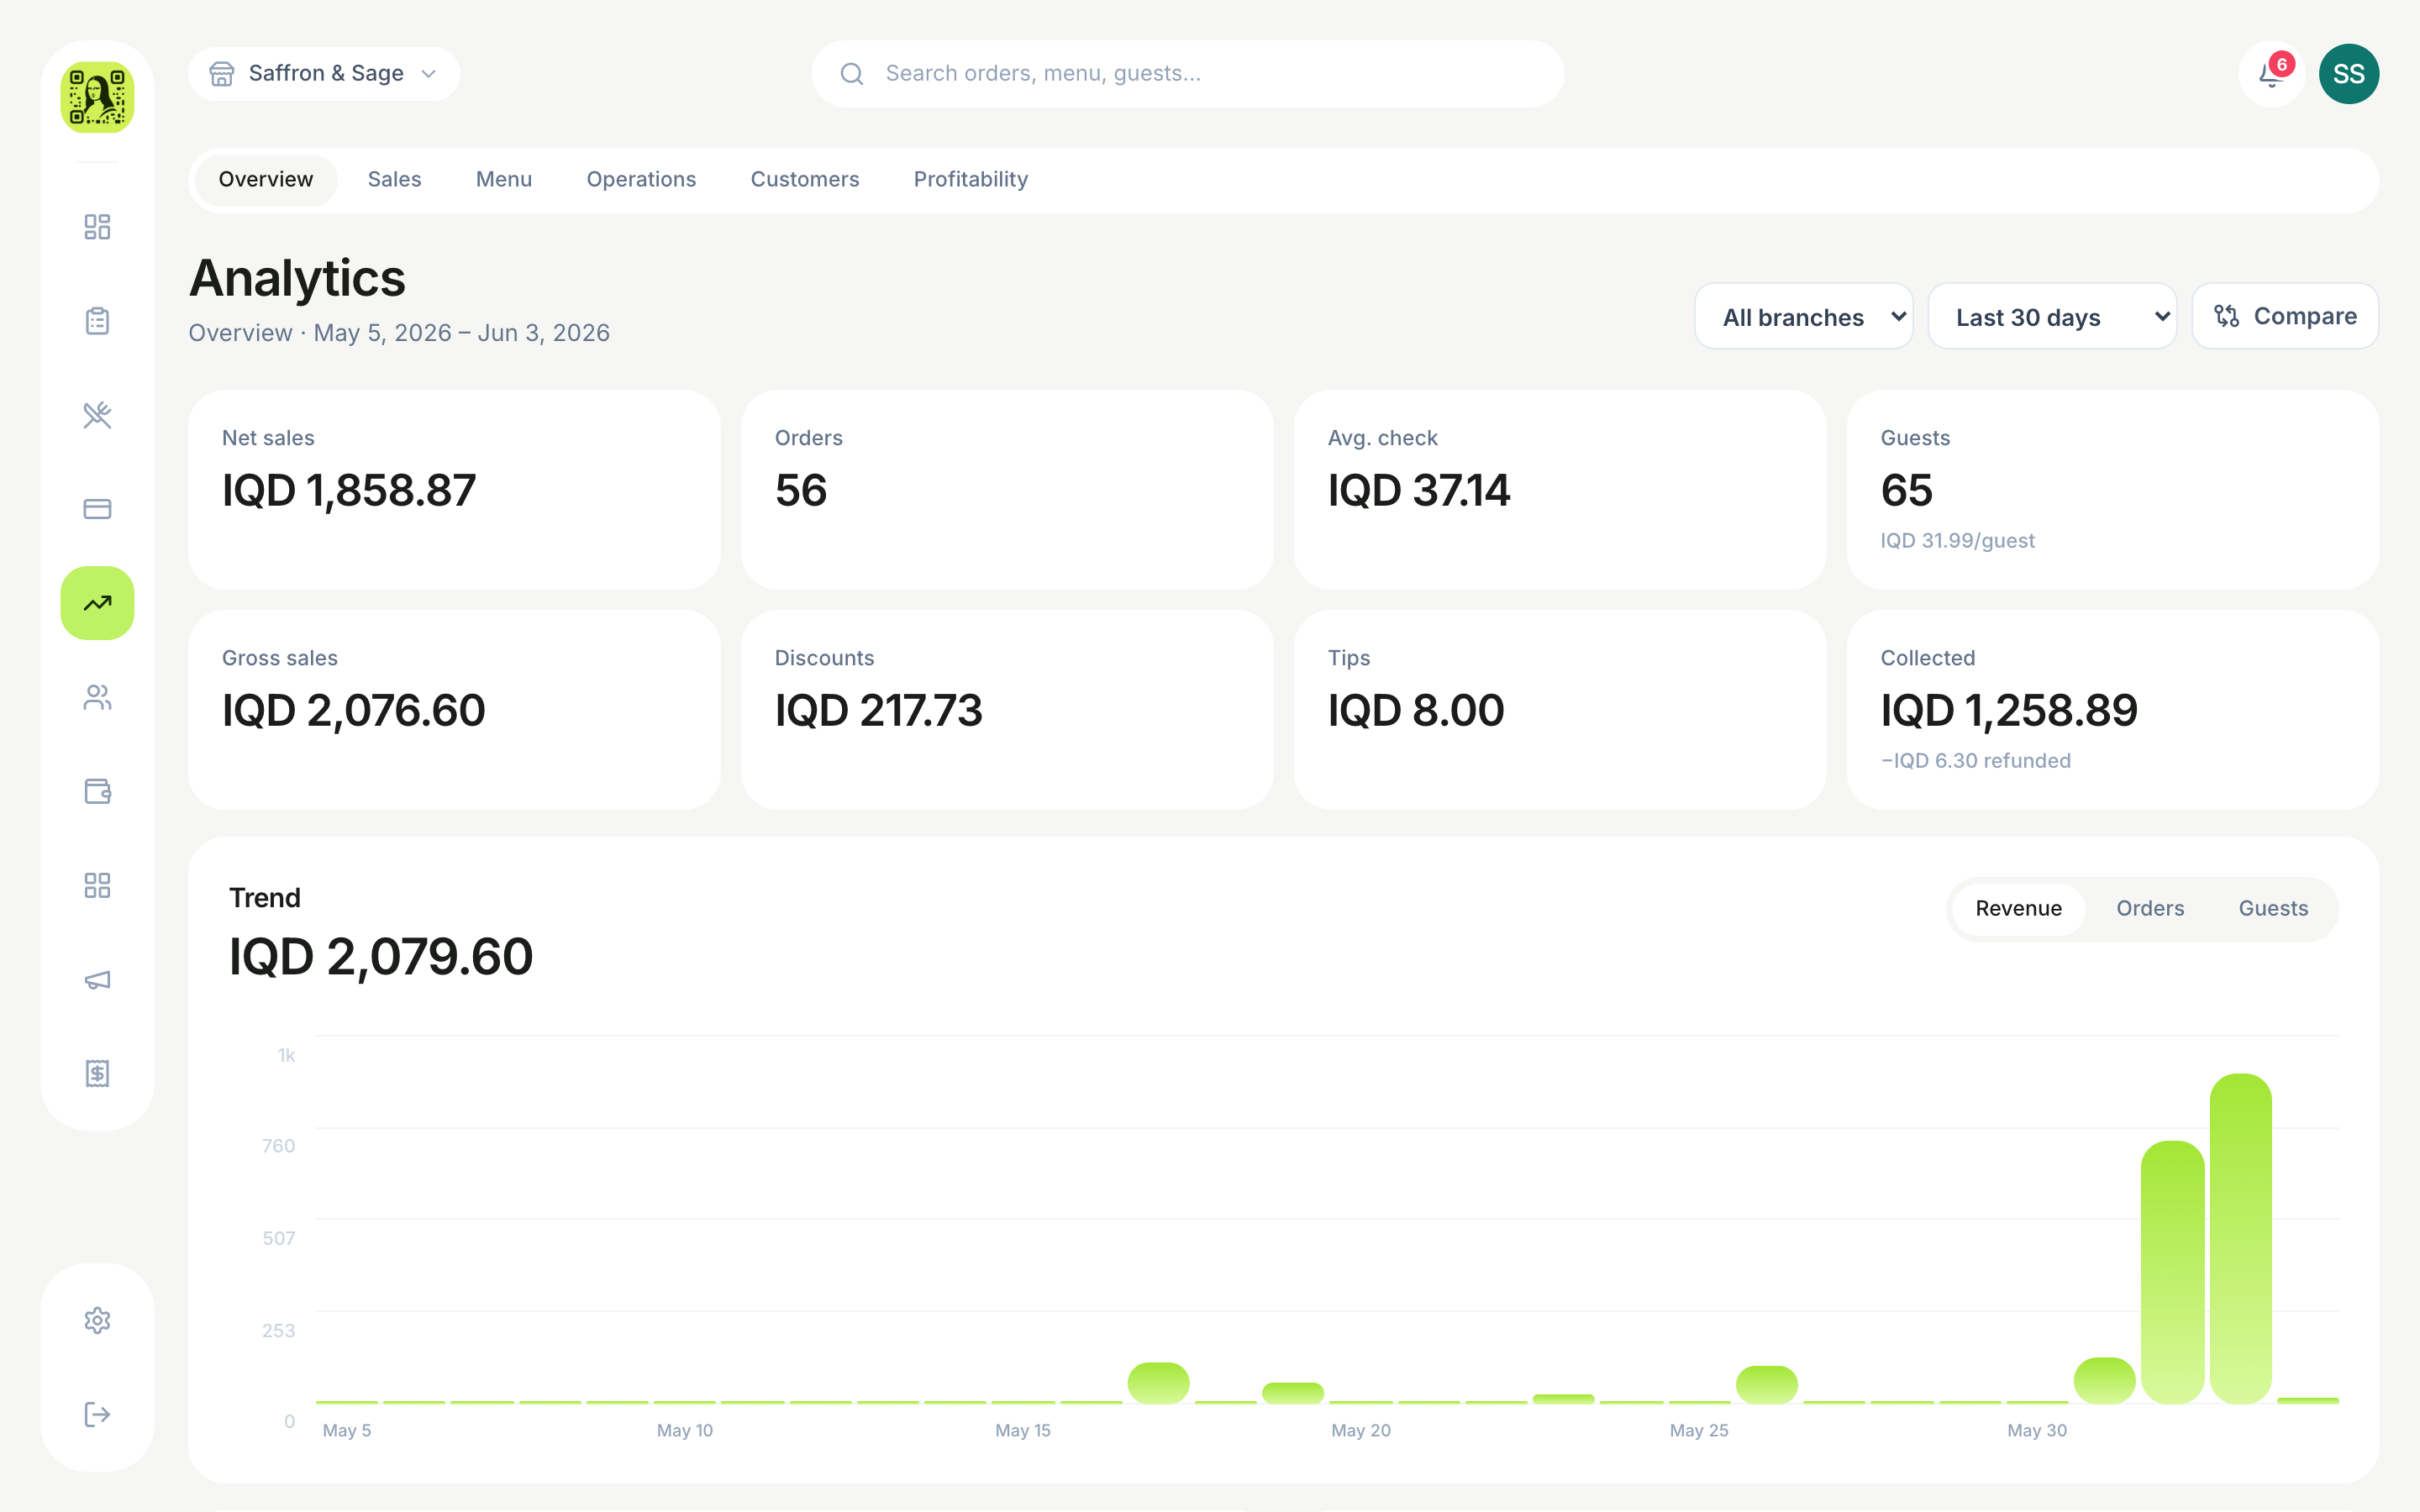Click the −IQD 6.30 refunded text
The image size is (2420, 1512).
click(1975, 761)
